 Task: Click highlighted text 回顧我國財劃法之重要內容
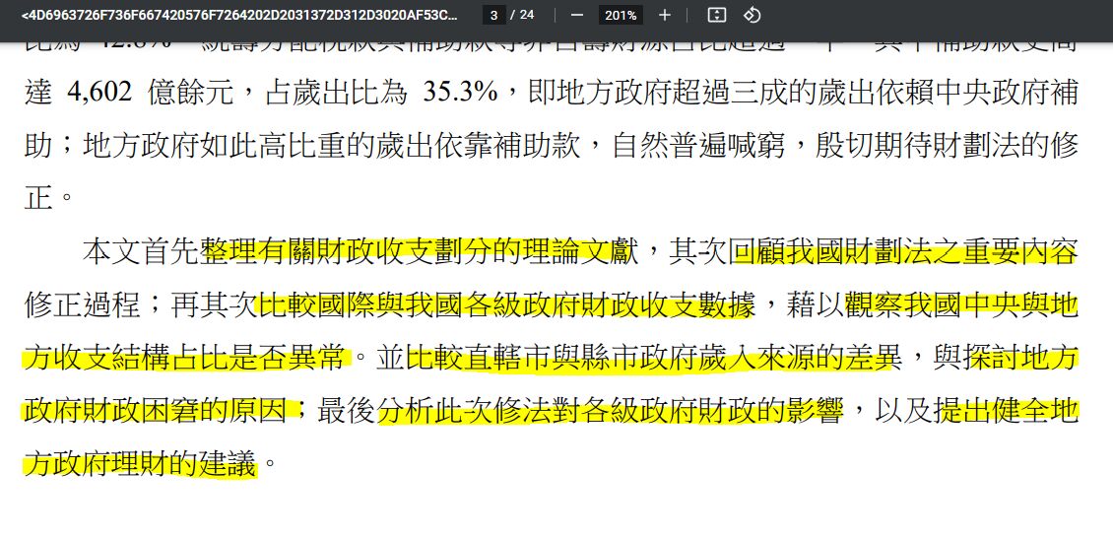point(904,252)
